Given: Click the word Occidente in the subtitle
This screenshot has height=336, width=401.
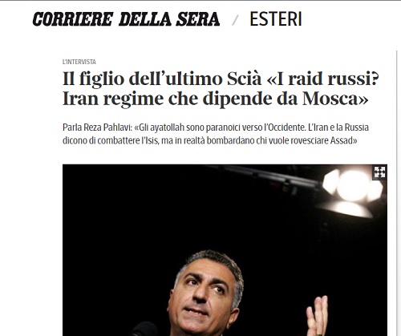Looking at the screenshot, I should (286, 128).
